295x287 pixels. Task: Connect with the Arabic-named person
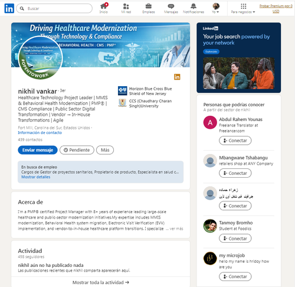pos(235,206)
